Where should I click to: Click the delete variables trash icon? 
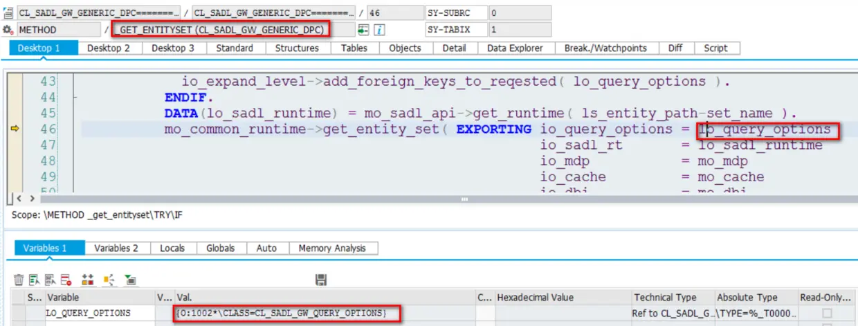coord(19,280)
